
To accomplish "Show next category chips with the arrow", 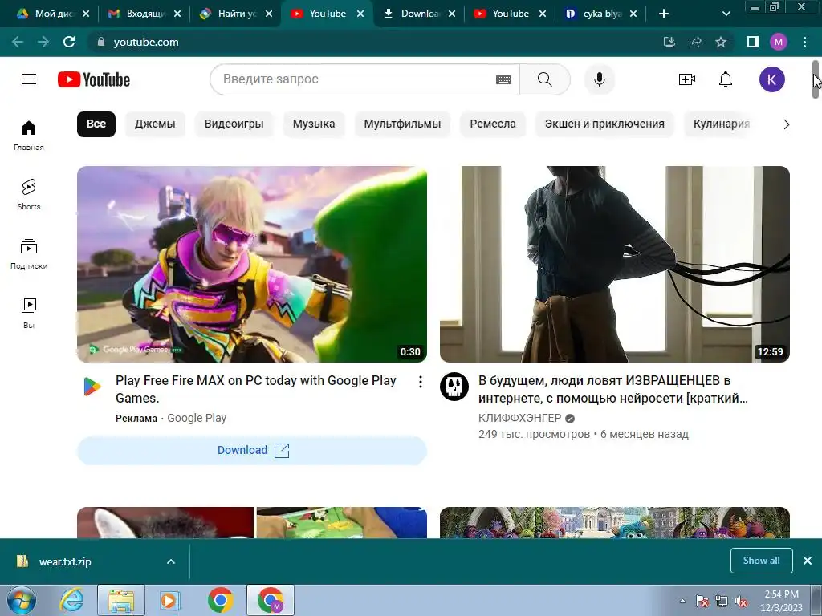I will click(786, 124).
